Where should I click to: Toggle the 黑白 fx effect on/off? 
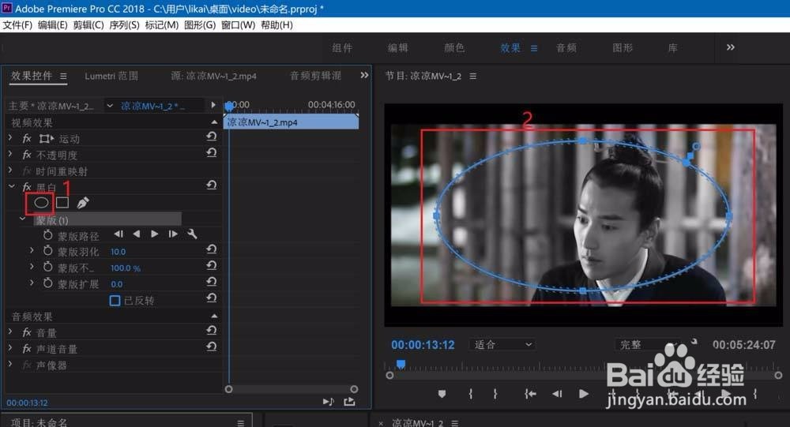tap(27, 187)
